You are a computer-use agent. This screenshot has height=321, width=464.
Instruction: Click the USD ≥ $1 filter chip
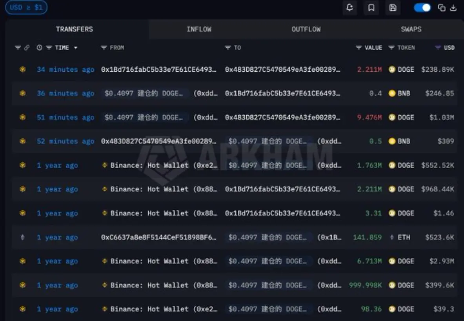[26, 7]
